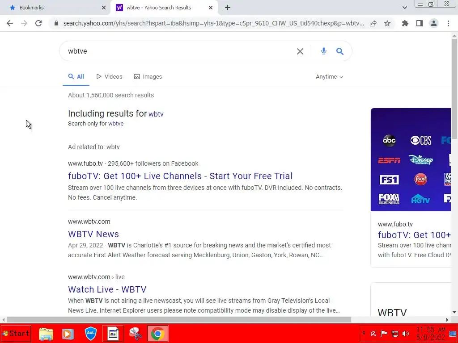Click the browser forward arrow
The width and height of the screenshot is (458, 343).
tap(24, 23)
